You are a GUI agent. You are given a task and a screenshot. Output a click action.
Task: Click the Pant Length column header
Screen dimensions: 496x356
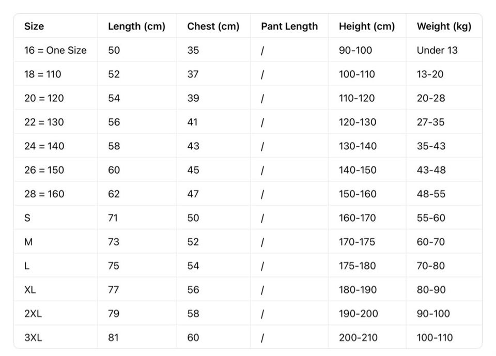click(x=289, y=26)
